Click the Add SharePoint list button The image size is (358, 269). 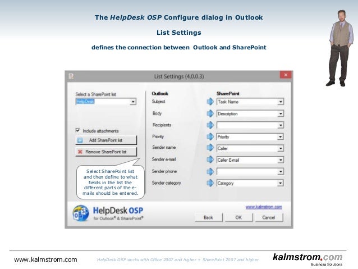click(x=106, y=140)
